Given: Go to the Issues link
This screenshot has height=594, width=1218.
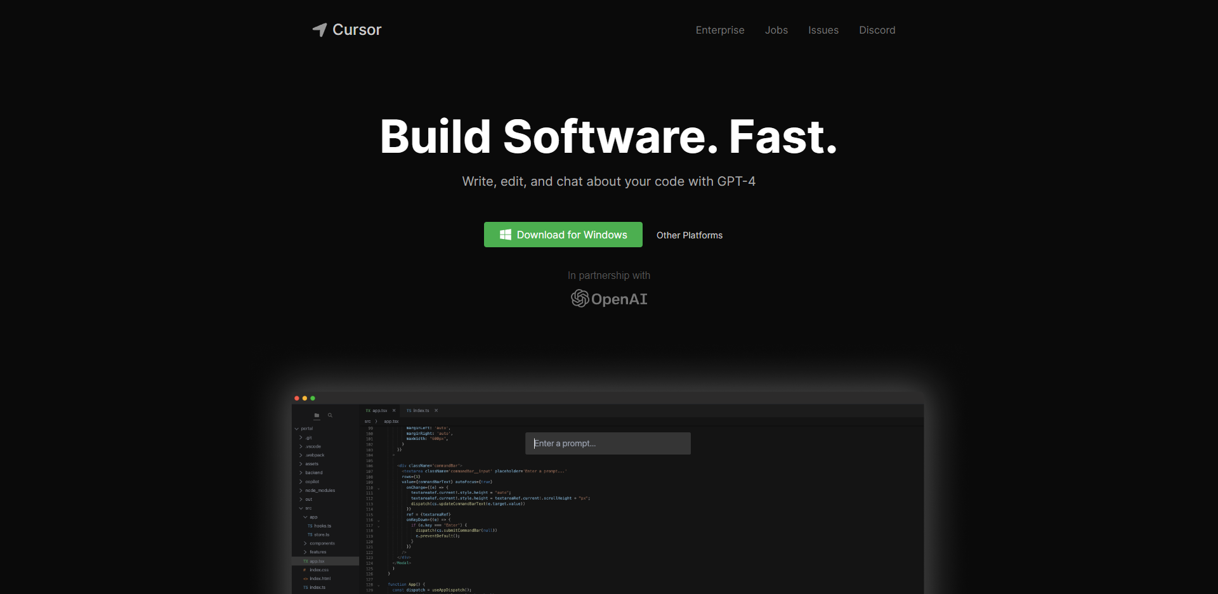Looking at the screenshot, I should (823, 30).
